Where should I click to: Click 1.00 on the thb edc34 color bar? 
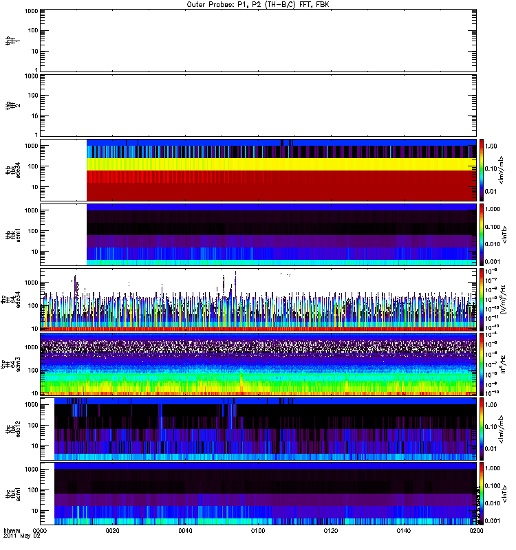491,146
